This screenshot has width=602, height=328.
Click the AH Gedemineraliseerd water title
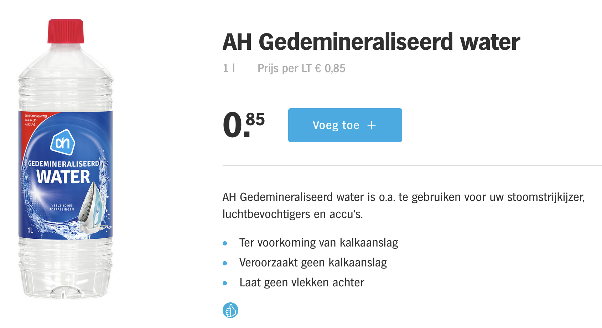point(371,42)
